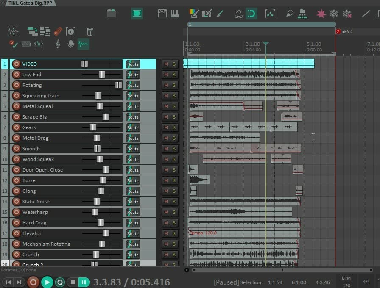Screen dimensions: 380x288
Task: Click the teal pause button
Action: (x=84, y=282)
